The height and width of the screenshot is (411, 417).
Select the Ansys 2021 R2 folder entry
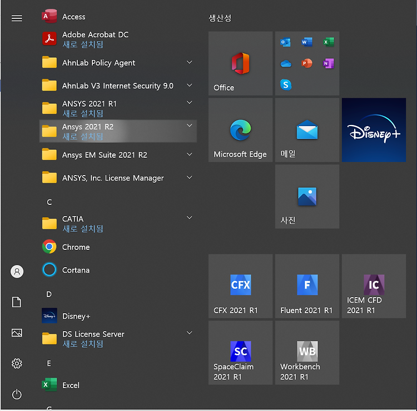pyautogui.click(x=118, y=131)
